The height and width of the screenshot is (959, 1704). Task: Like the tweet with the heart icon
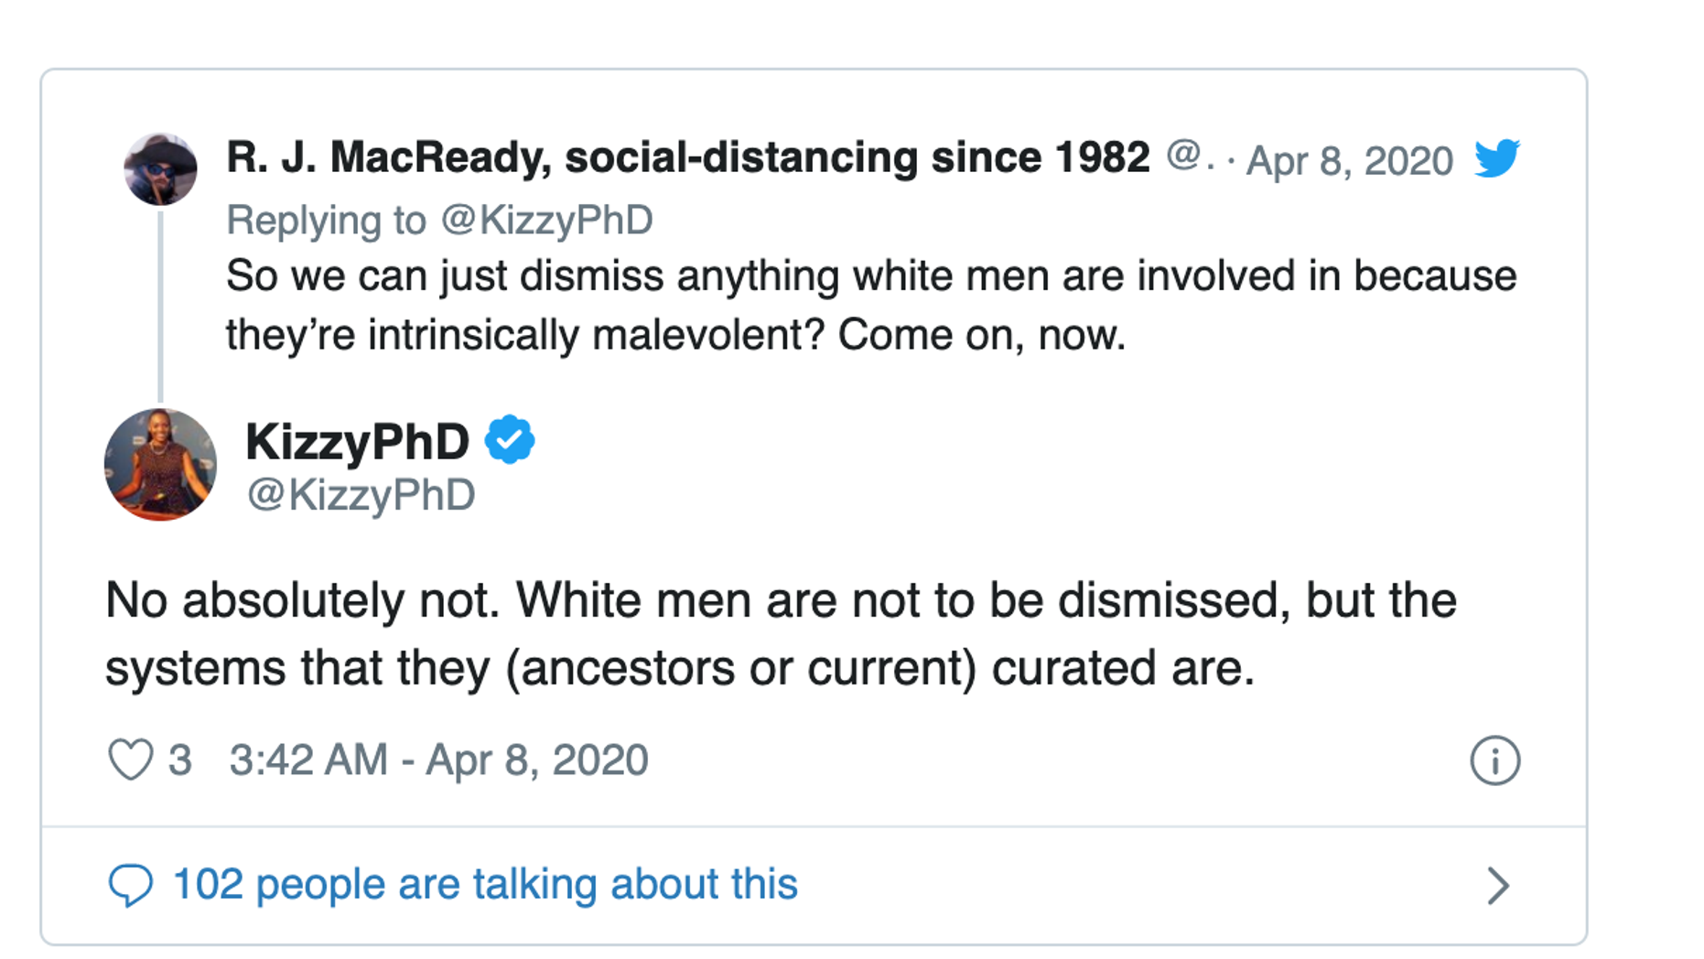[x=130, y=760]
